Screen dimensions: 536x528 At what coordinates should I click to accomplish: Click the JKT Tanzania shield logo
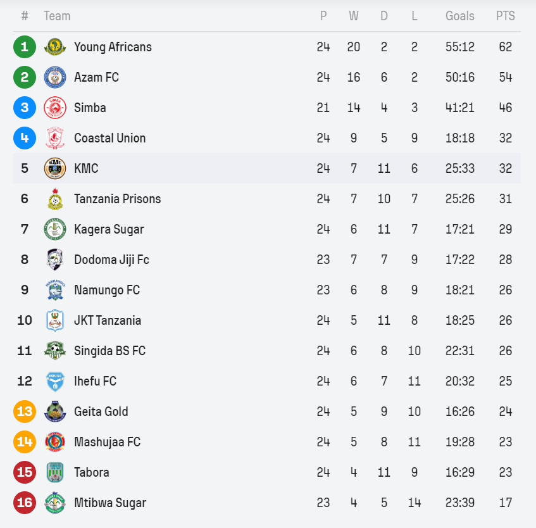[55, 320]
